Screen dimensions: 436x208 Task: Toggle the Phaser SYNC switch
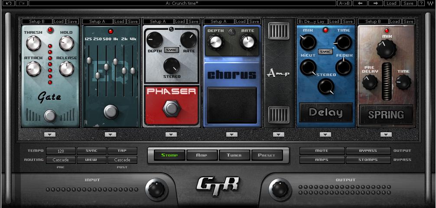click(x=172, y=50)
